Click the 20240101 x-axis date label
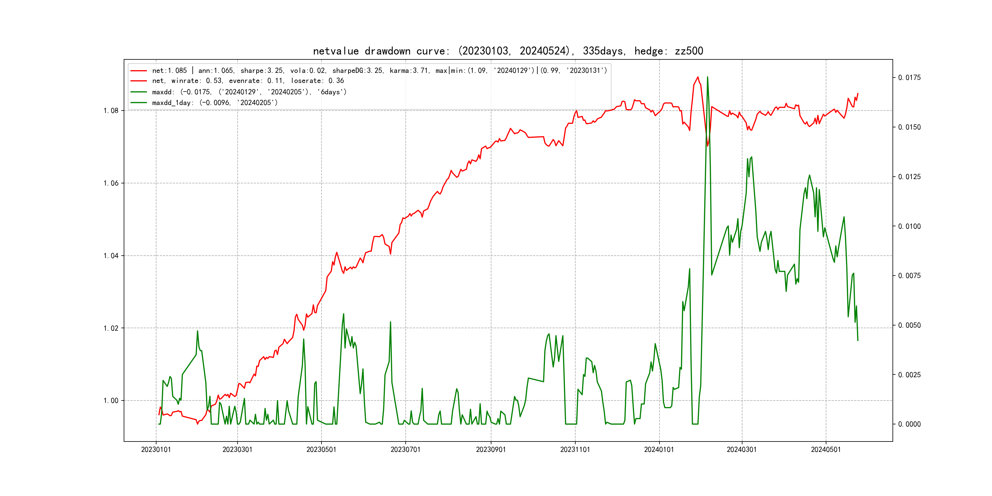 tap(659, 449)
